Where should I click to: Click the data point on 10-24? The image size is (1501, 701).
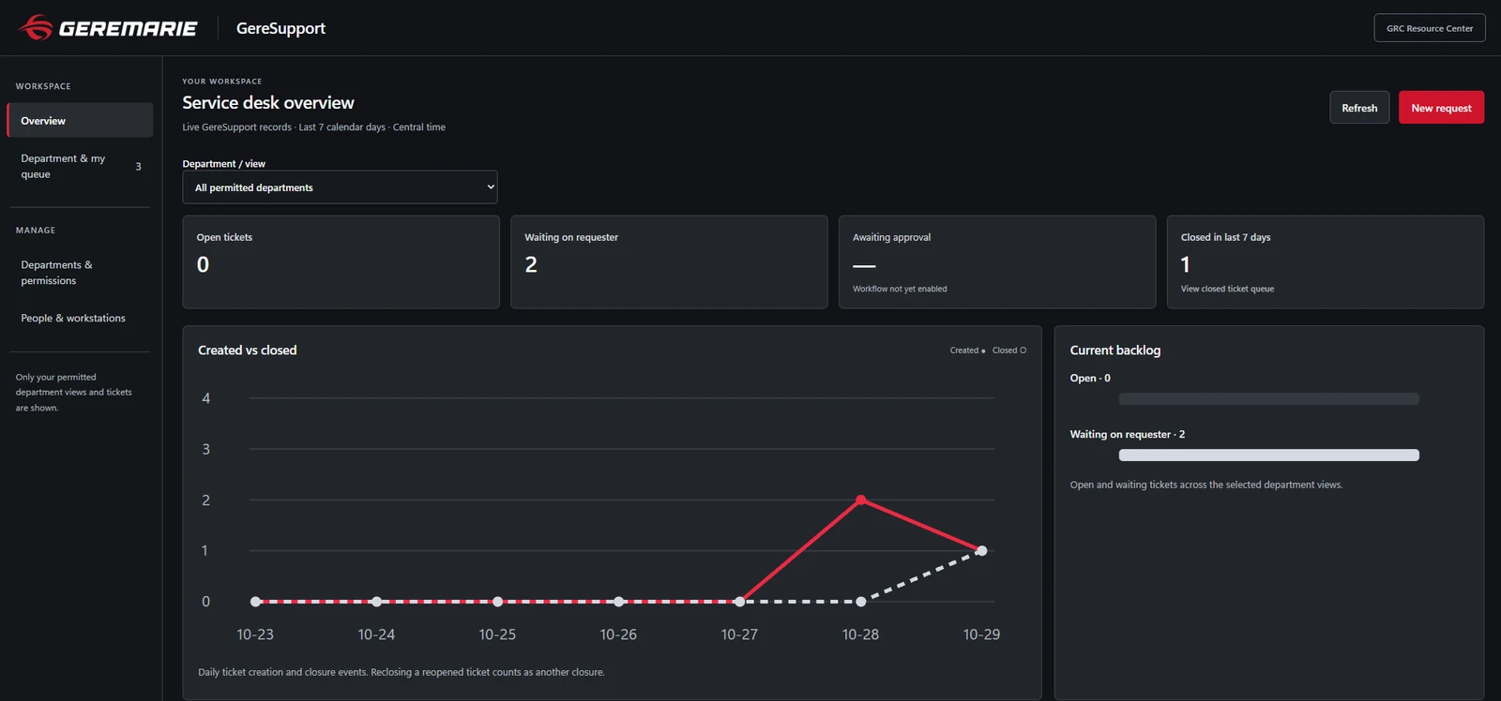point(376,602)
